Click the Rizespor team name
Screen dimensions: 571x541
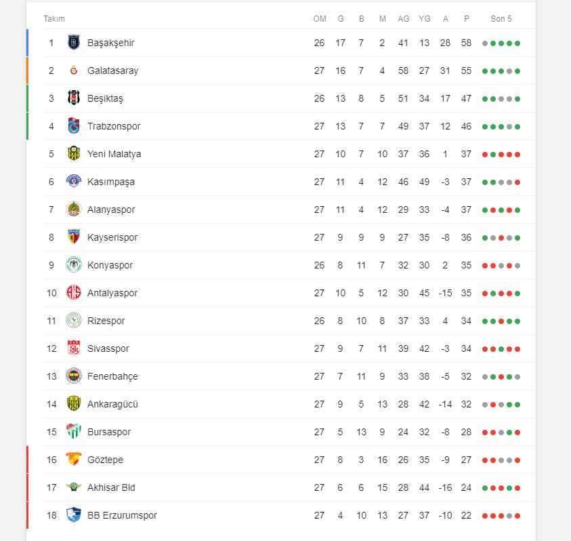pos(106,321)
